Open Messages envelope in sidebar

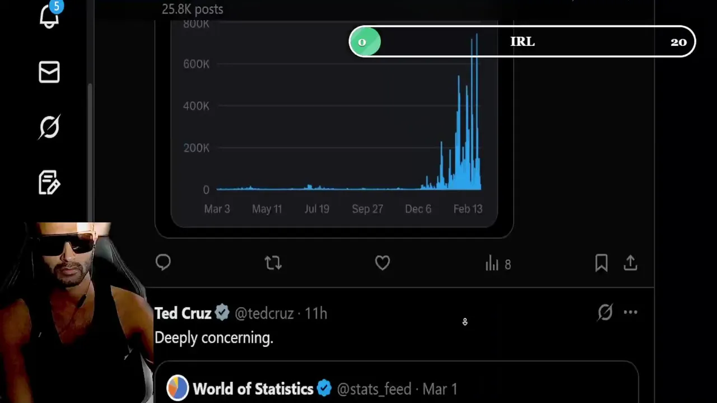[49, 72]
